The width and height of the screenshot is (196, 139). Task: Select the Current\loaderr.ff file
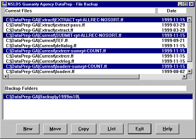coord(95,71)
